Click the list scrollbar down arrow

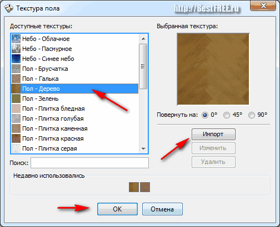coord(143,148)
